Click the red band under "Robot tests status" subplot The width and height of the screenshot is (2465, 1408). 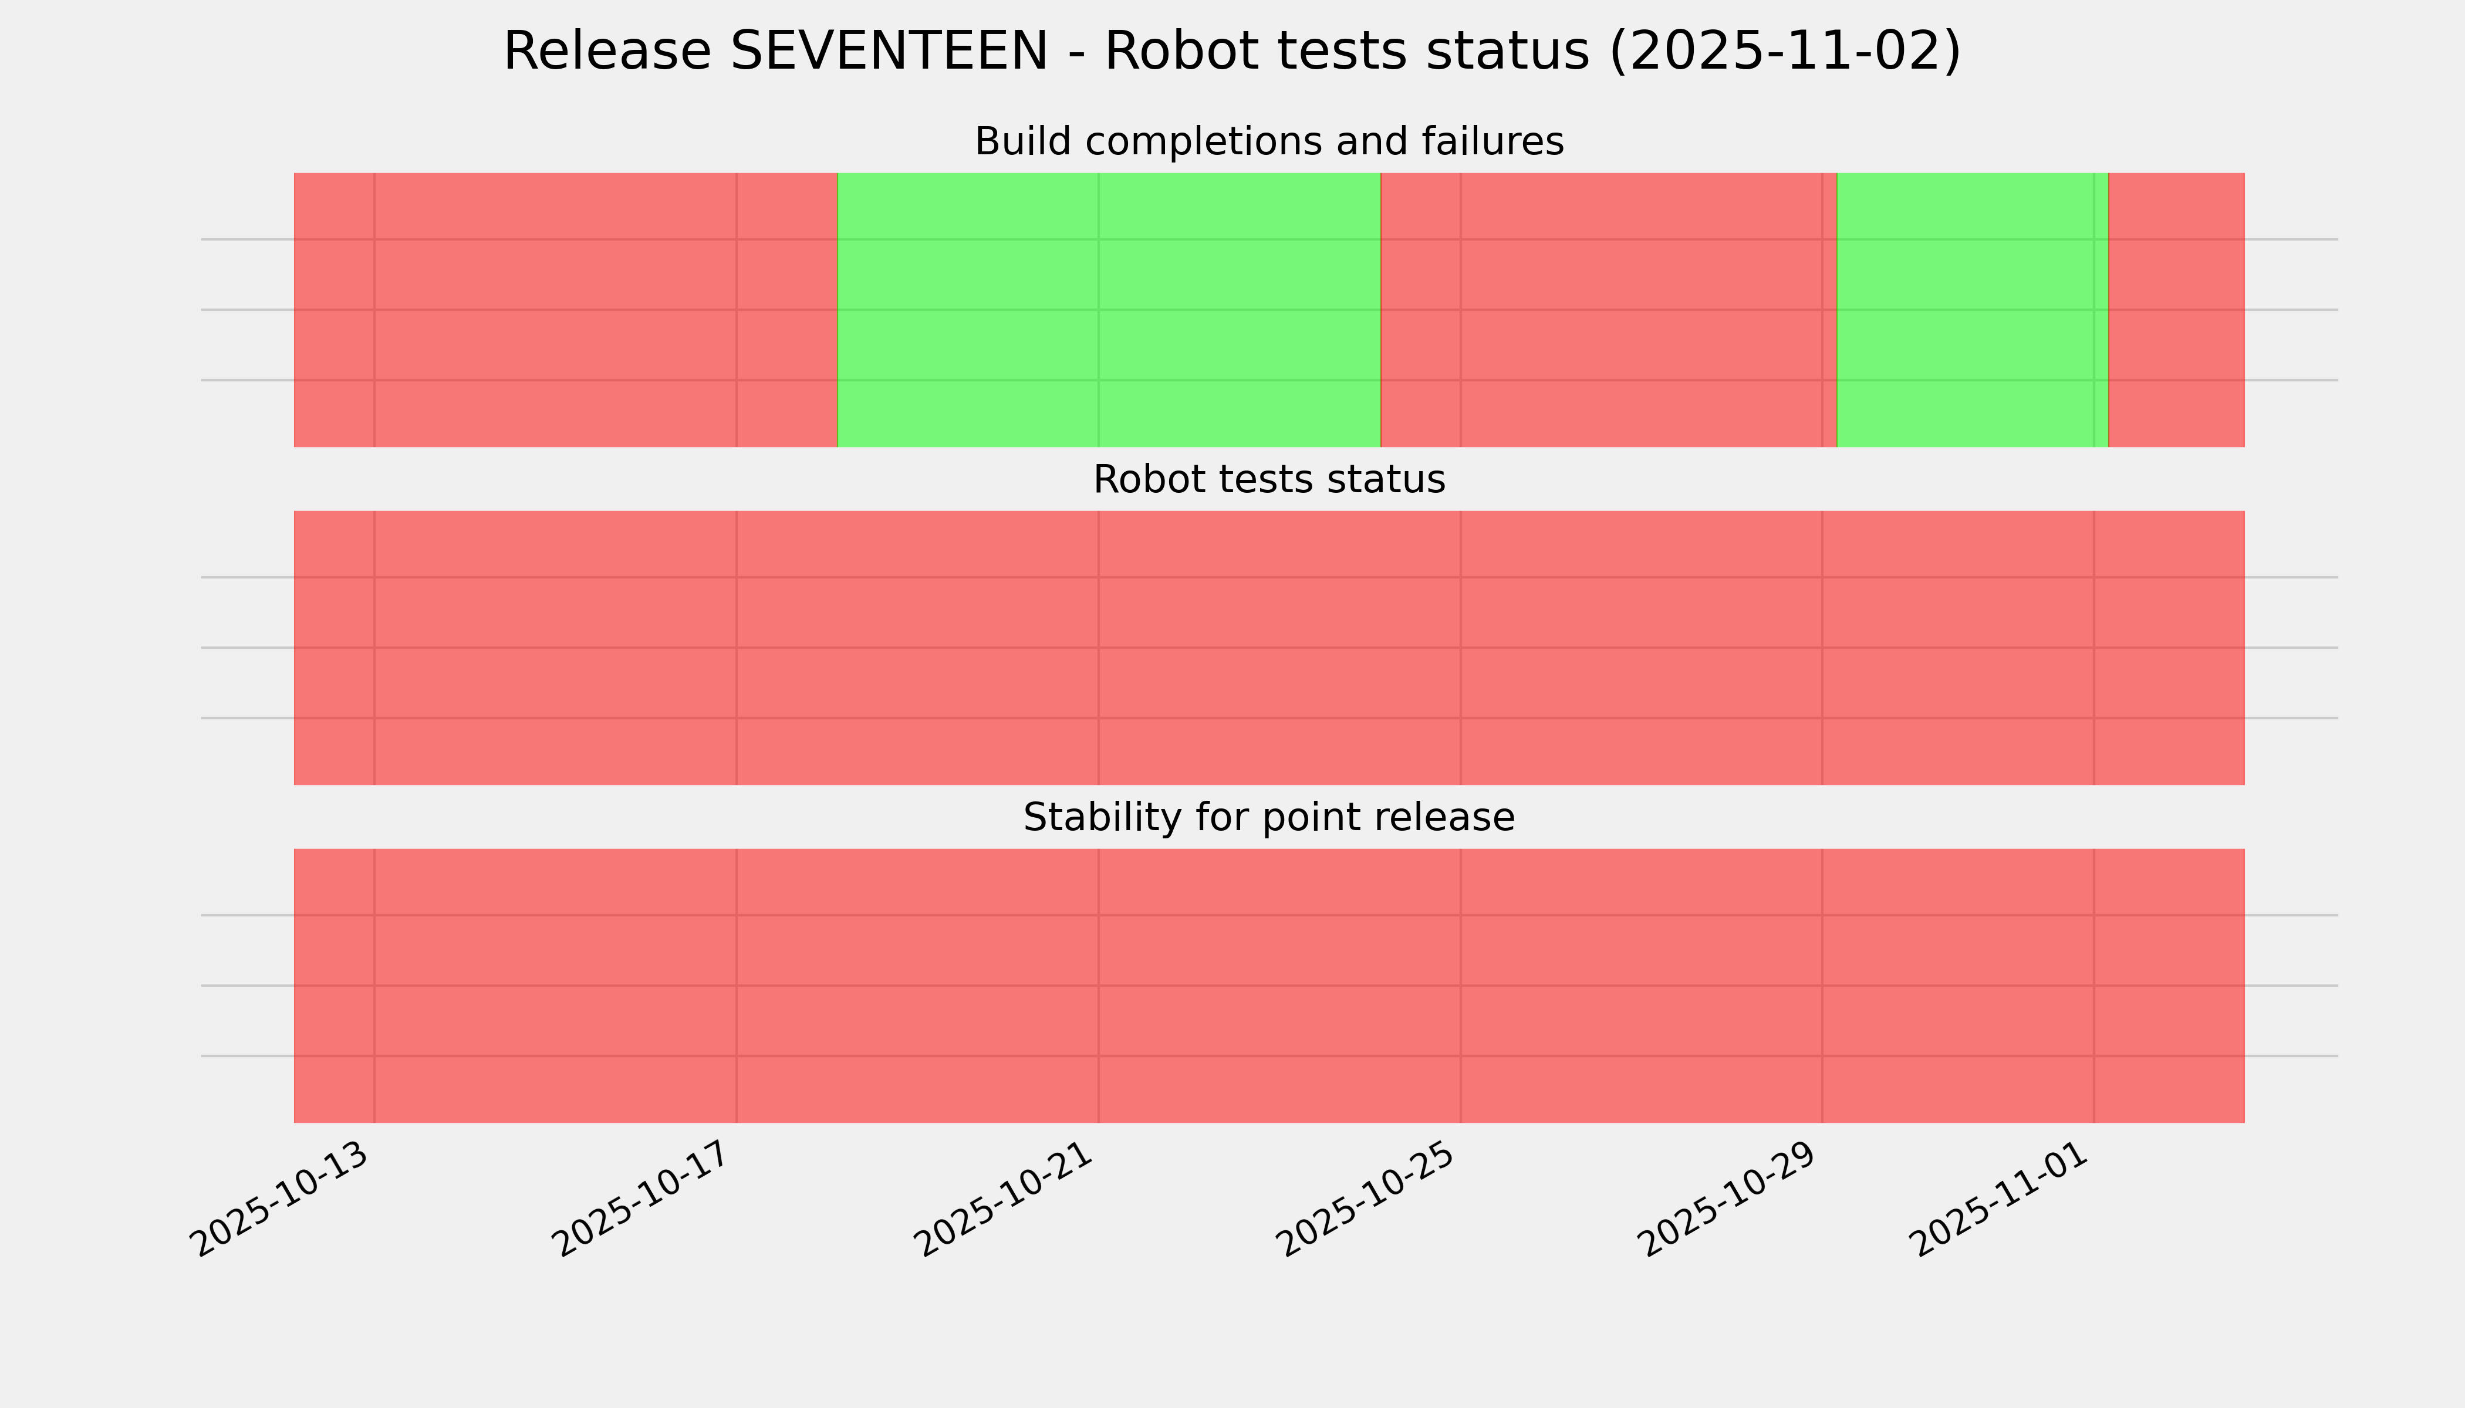(x=1268, y=648)
